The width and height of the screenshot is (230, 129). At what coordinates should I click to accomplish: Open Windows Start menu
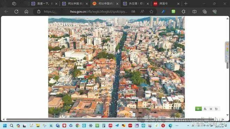coord(5,126)
